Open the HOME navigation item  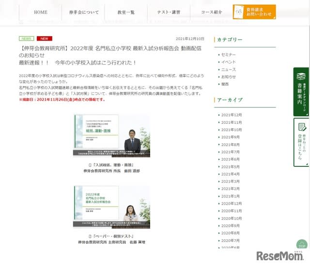(x=41, y=12)
